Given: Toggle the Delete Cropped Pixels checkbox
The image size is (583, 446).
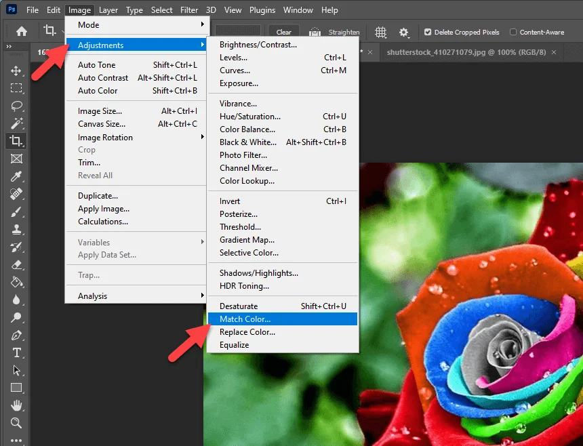Looking at the screenshot, I should click(x=428, y=33).
